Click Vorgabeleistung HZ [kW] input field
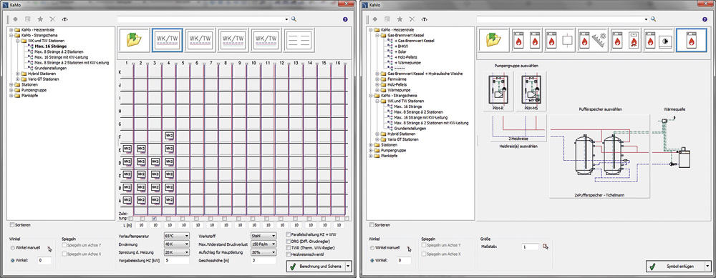Image resolution: width=716 pixels, height=278 pixels. (176, 261)
